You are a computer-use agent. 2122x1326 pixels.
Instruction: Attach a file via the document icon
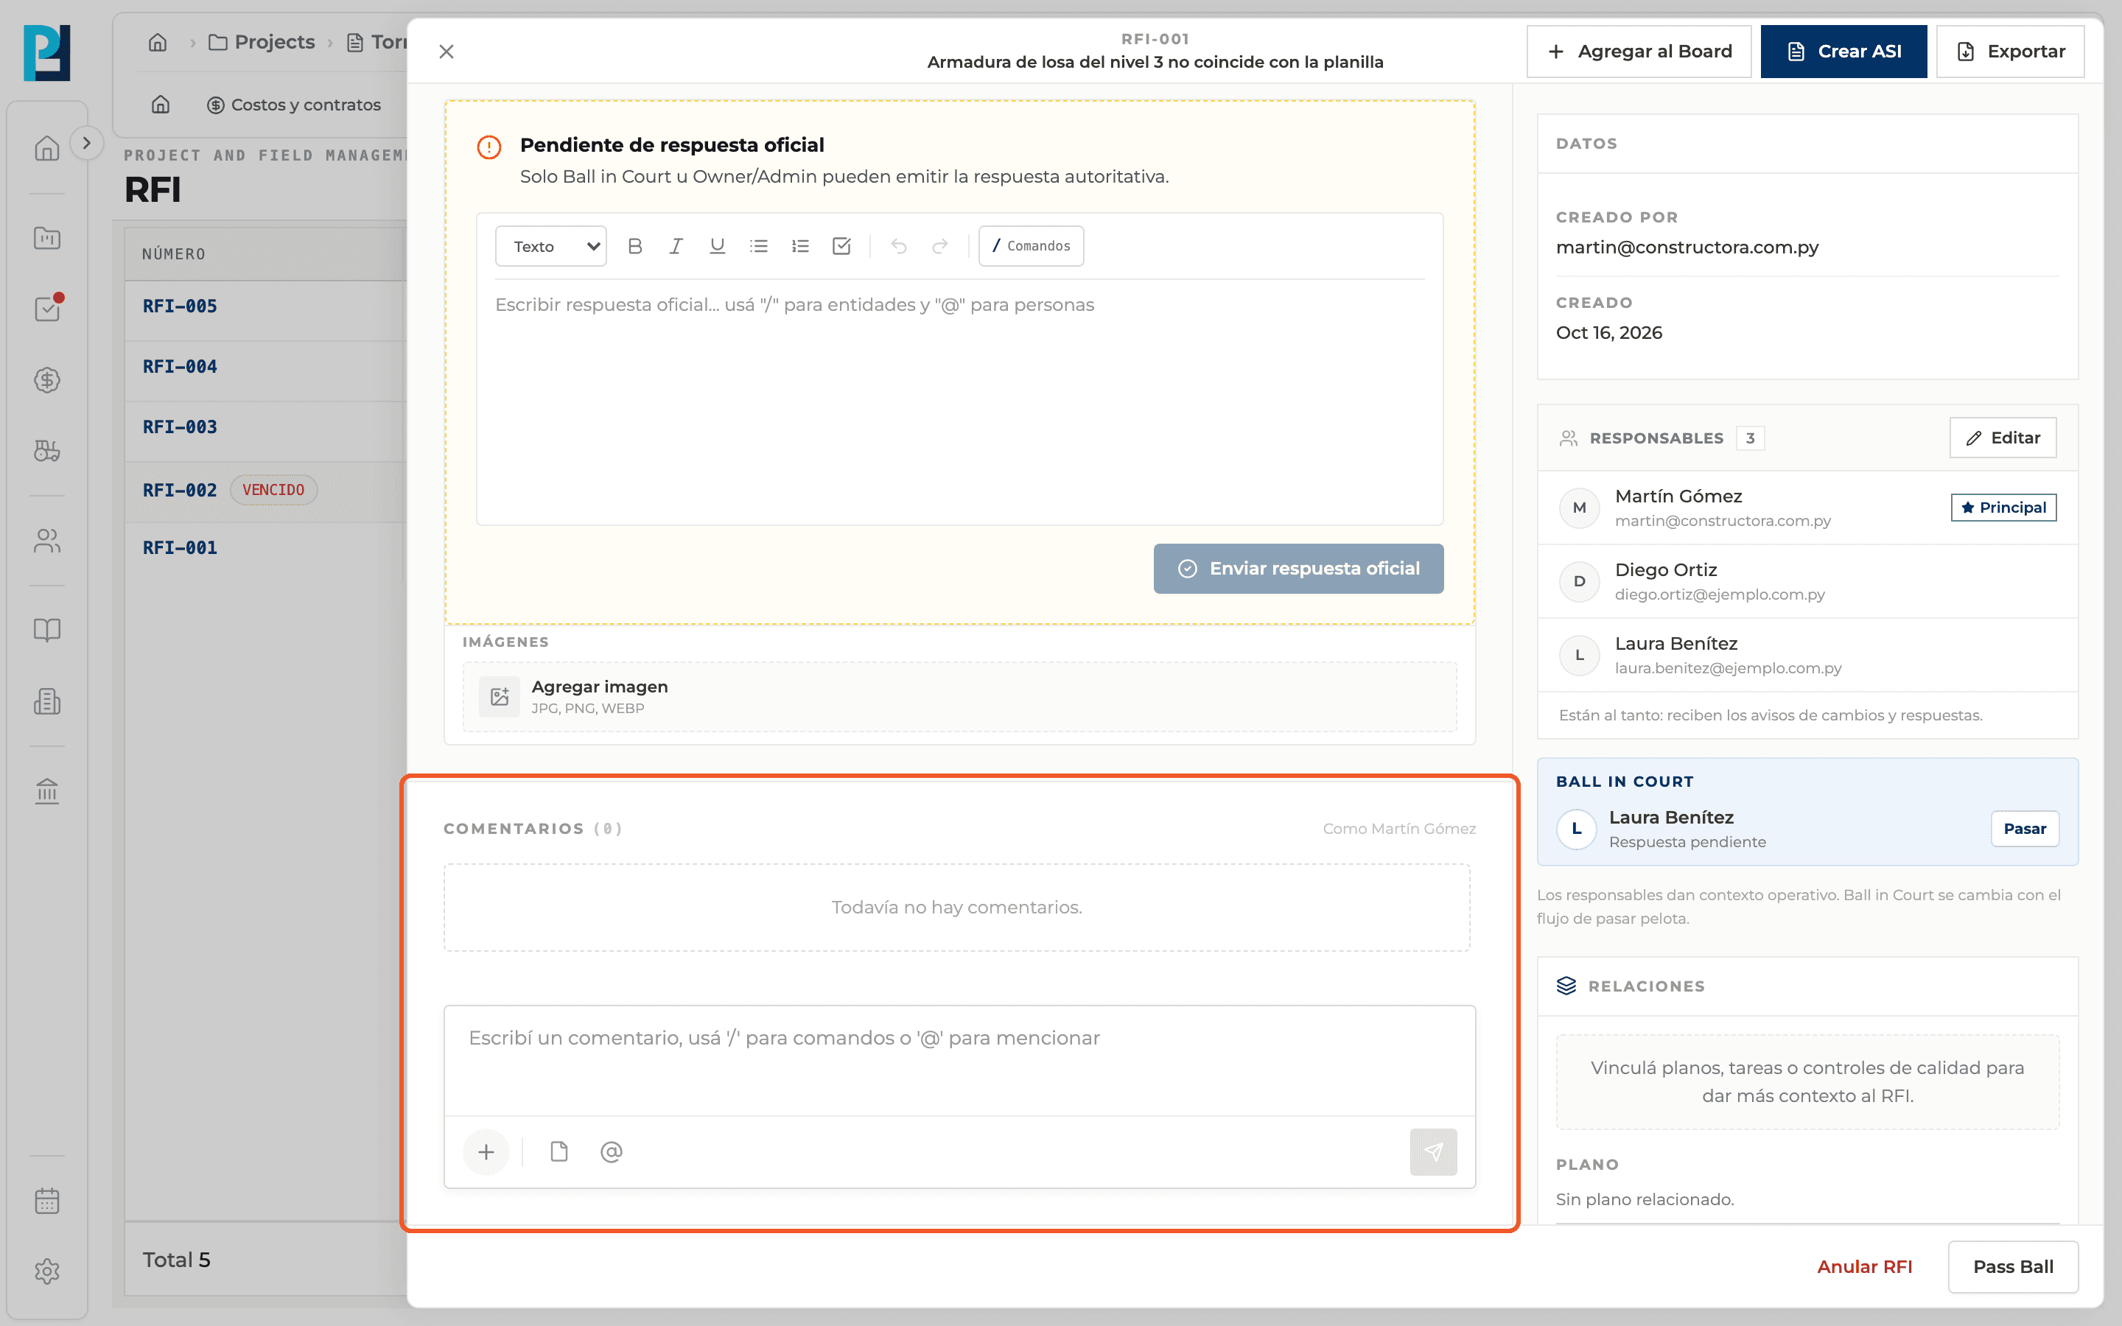tap(558, 1151)
